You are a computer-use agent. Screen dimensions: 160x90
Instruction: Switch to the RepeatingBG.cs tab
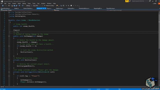[98, 8]
